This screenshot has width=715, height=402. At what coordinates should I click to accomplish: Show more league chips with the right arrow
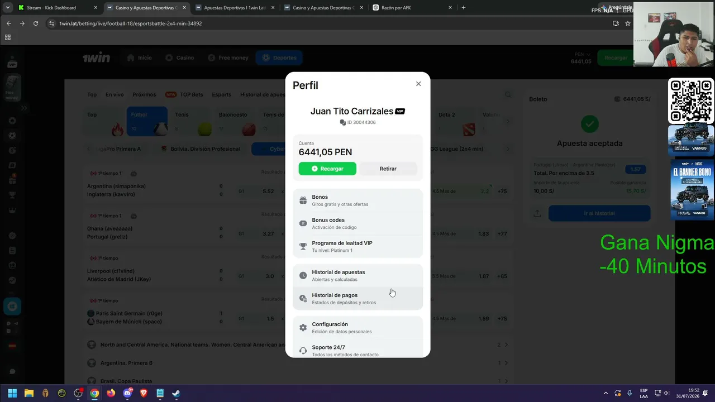pyautogui.click(x=508, y=149)
